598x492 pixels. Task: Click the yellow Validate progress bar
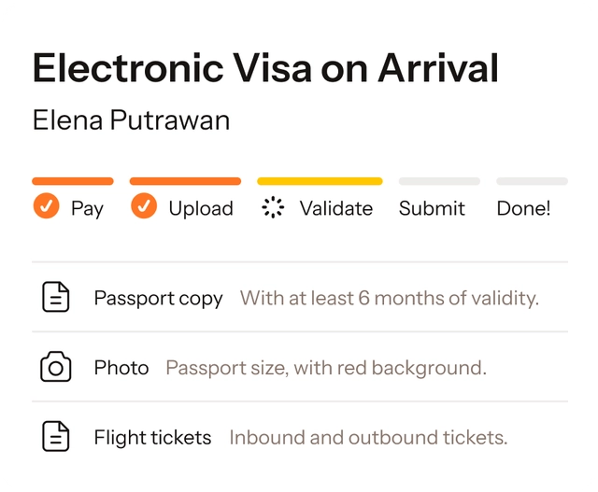click(x=320, y=181)
